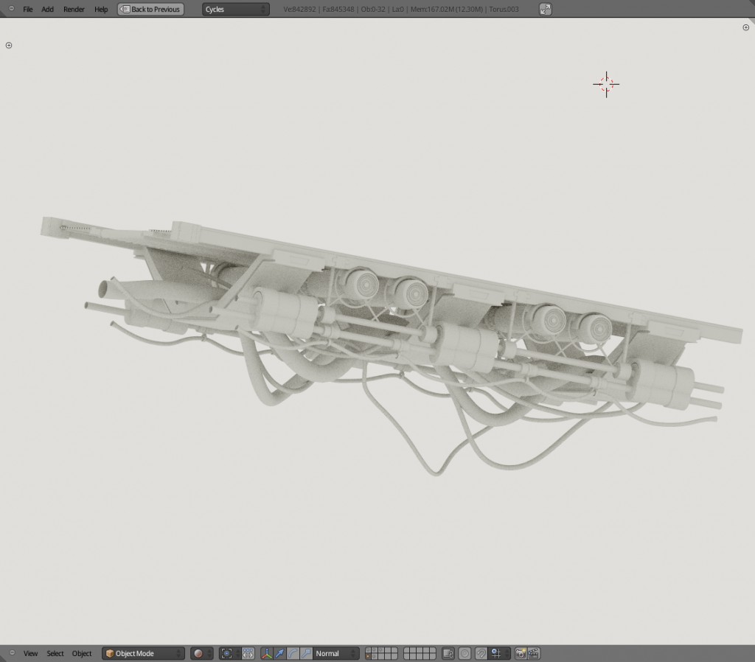Screen dimensions: 755x662
Task: Click the plus icon to expand the properties region
Action: [x=745, y=27]
